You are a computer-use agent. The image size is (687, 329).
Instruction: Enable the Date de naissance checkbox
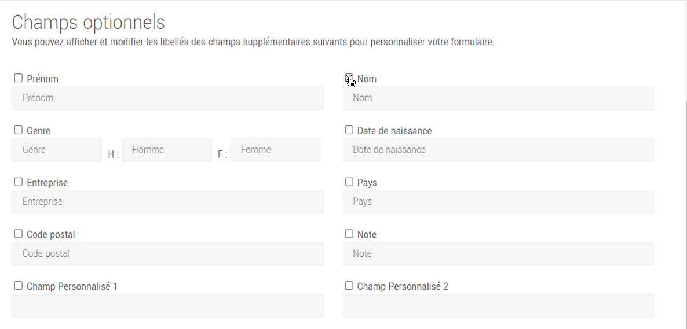click(349, 130)
